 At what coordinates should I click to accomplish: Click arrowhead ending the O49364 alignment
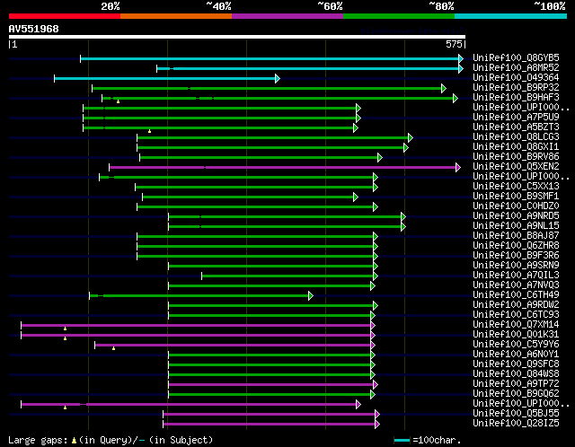[278, 78]
